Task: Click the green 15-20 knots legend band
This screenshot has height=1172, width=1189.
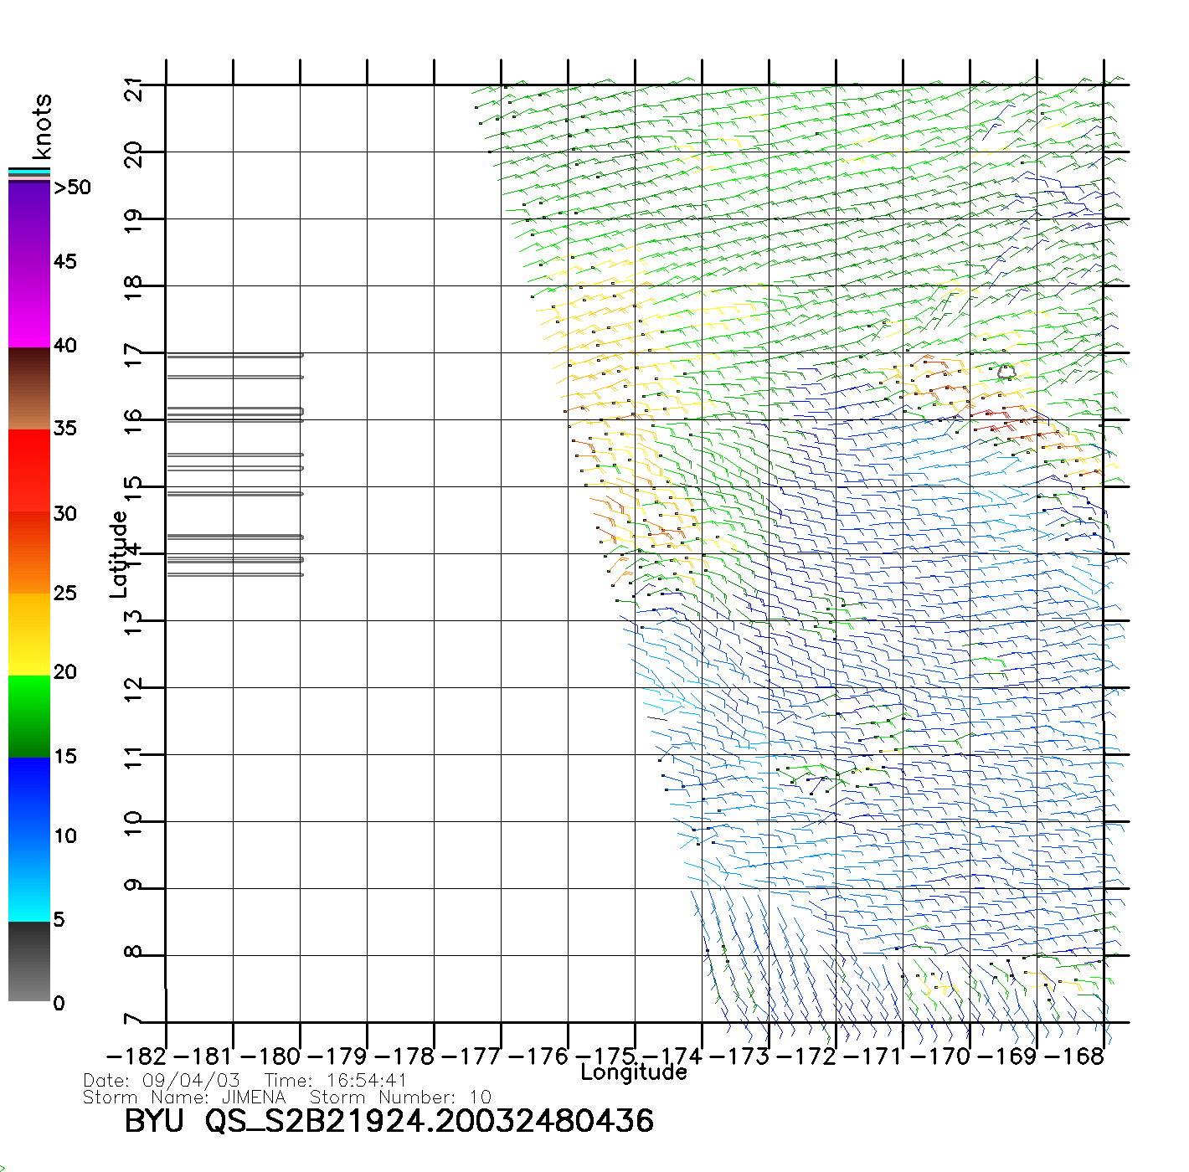Action: pyautogui.click(x=28, y=716)
